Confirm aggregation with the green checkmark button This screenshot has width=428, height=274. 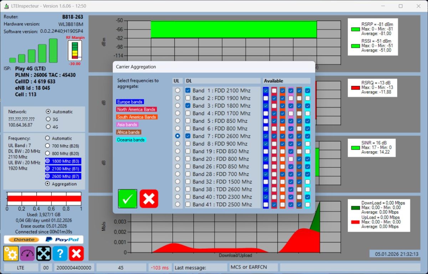tap(128, 199)
